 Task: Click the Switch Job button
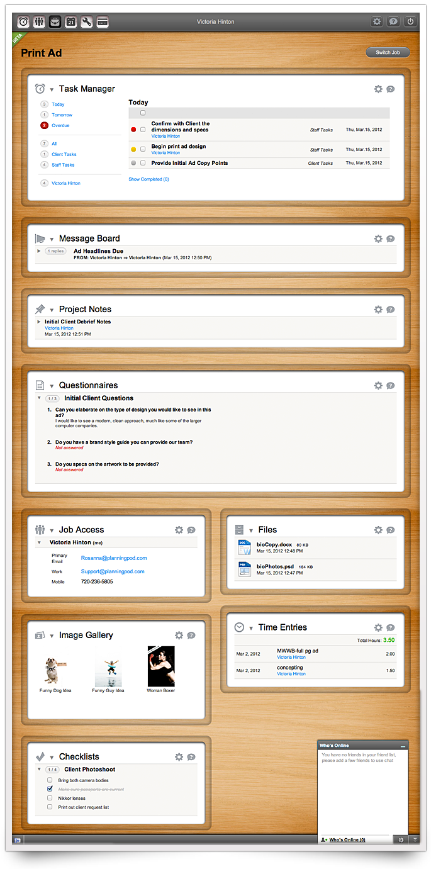[x=388, y=53]
